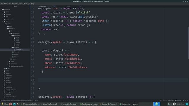This screenshot has height=106, width=189.
Task: Click the target folder icon in tree
Action: (4, 71)
